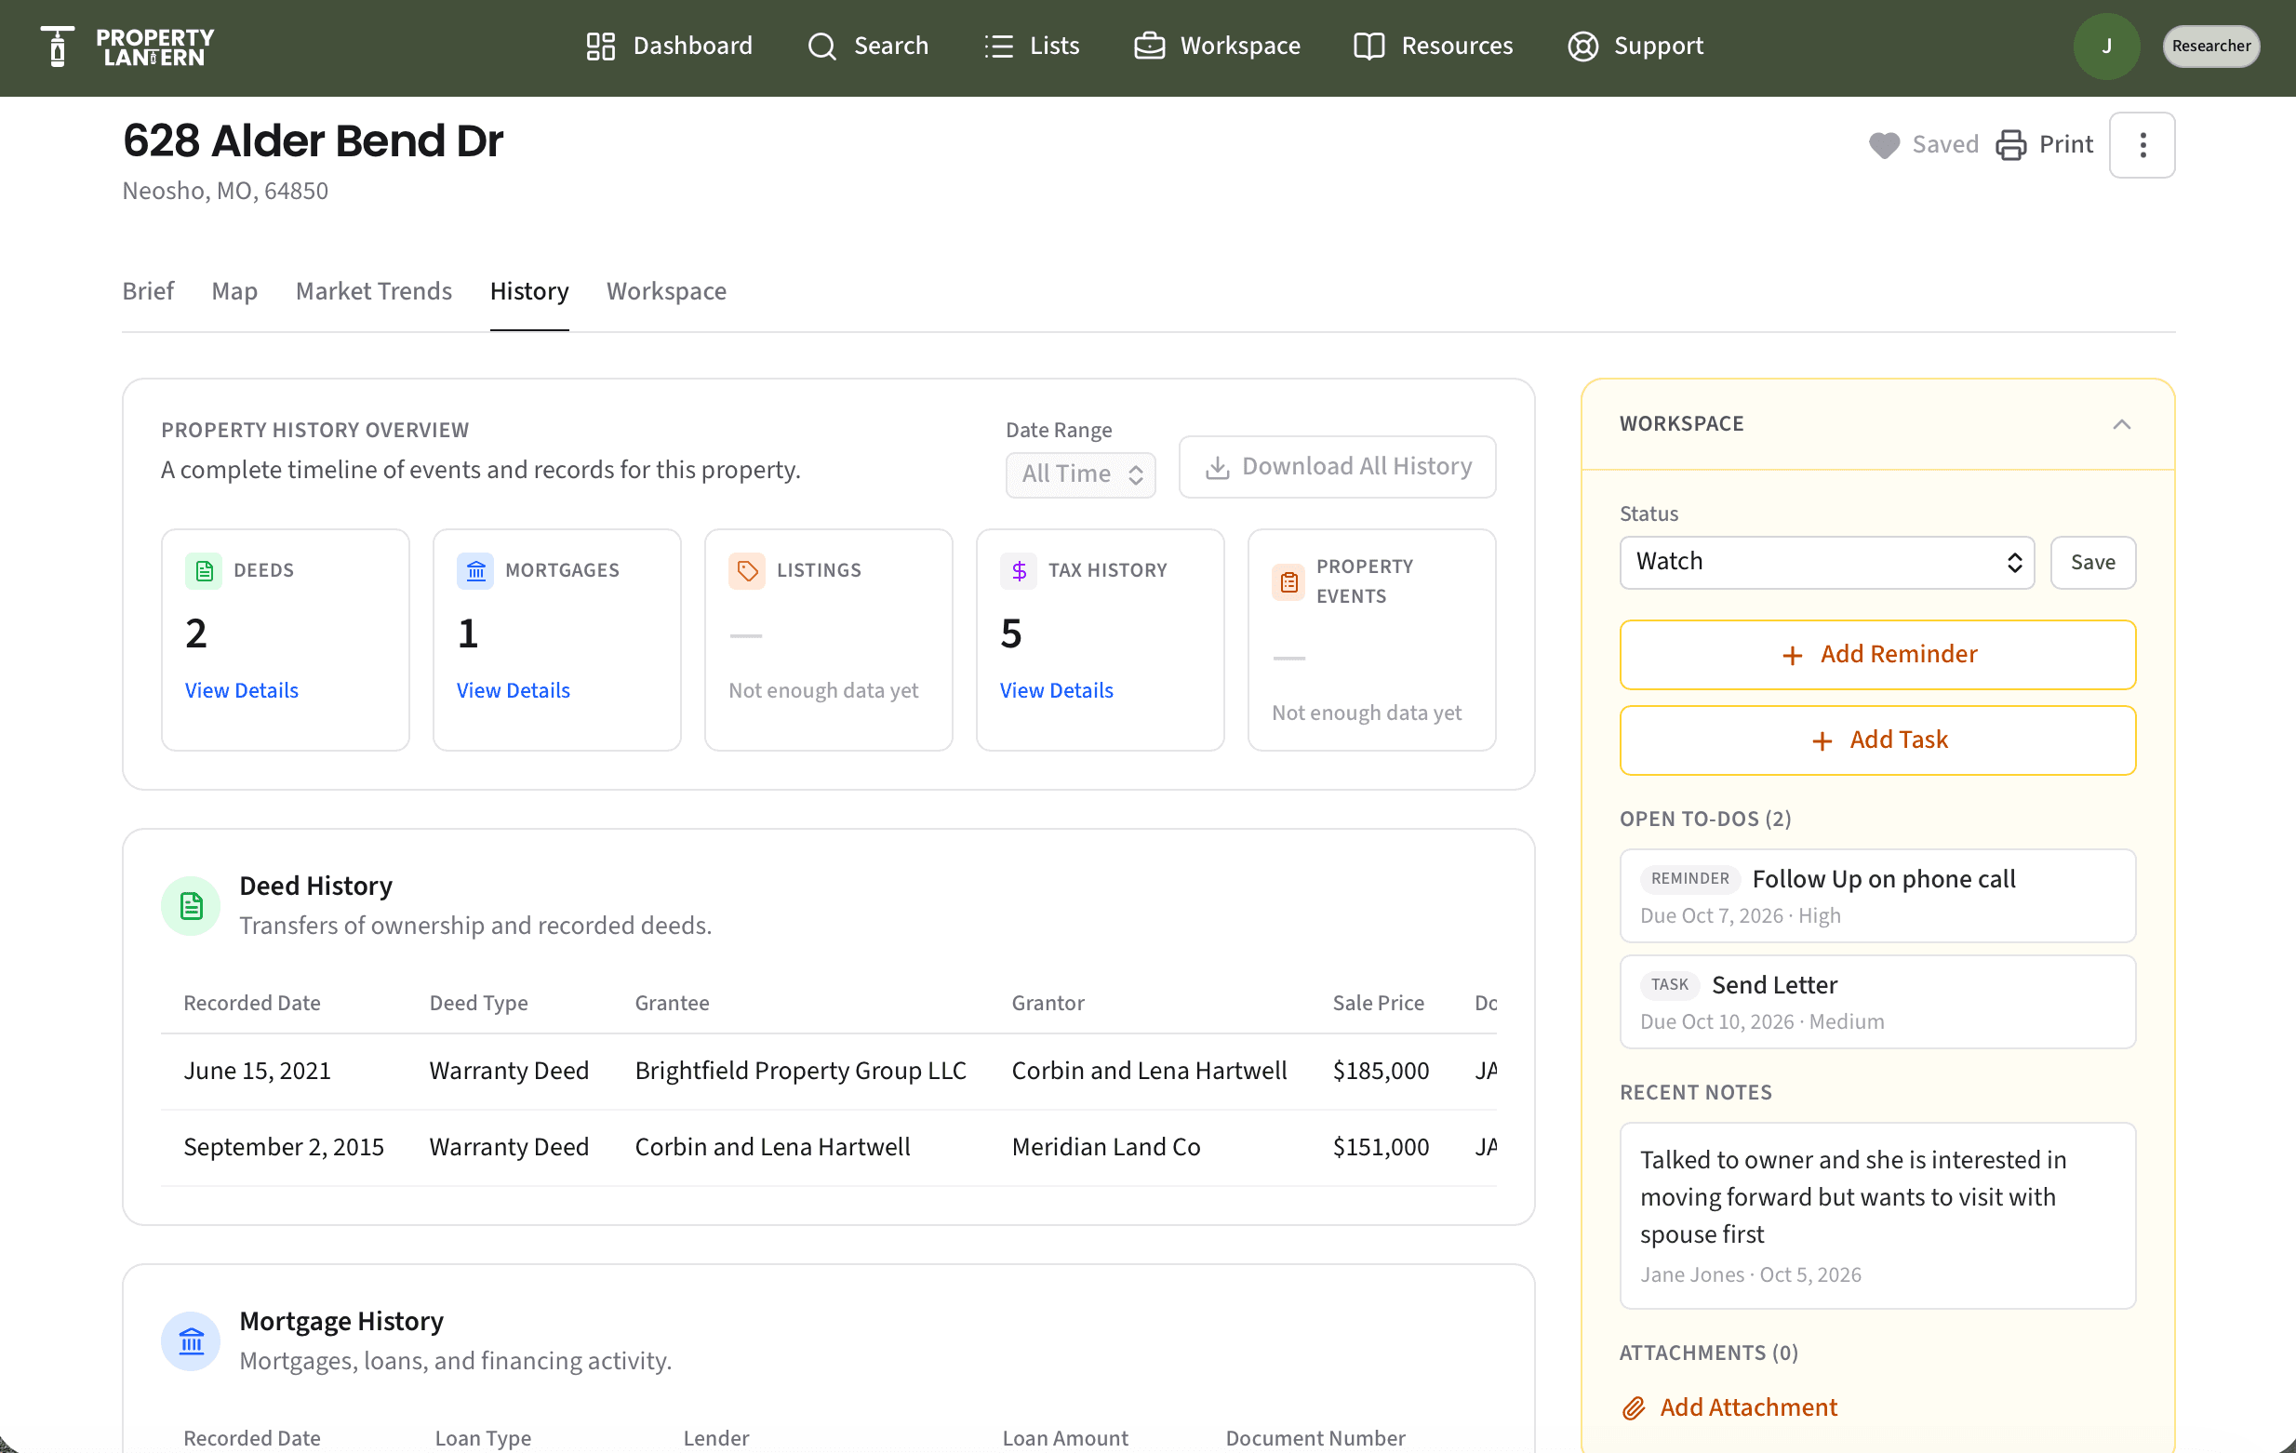Click the Mortgage History bank icon
Screen dimensions: 2296x1453
(x=191, y=1340)
